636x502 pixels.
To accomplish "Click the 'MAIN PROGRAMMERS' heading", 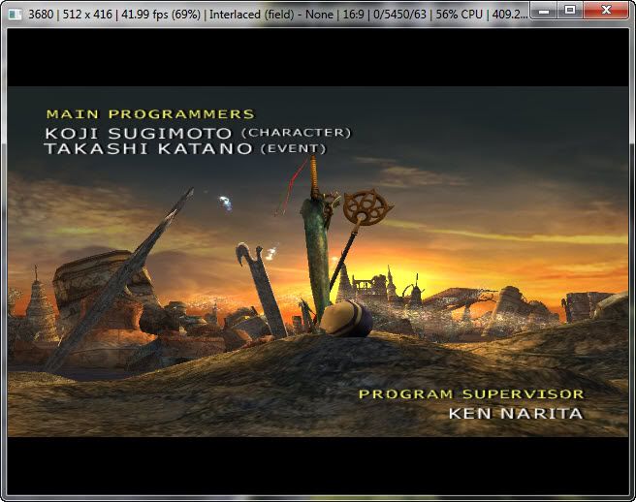I will click(150, 114).
